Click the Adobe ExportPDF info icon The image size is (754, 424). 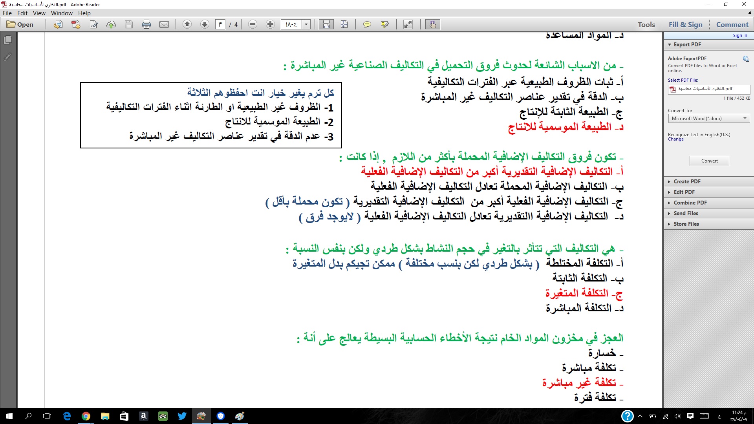[746, 59]
